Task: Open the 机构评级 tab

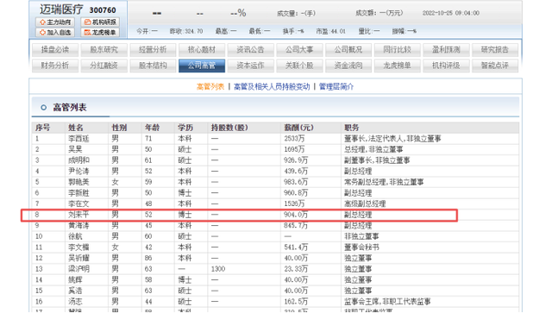Action: (x=447, y=66)
